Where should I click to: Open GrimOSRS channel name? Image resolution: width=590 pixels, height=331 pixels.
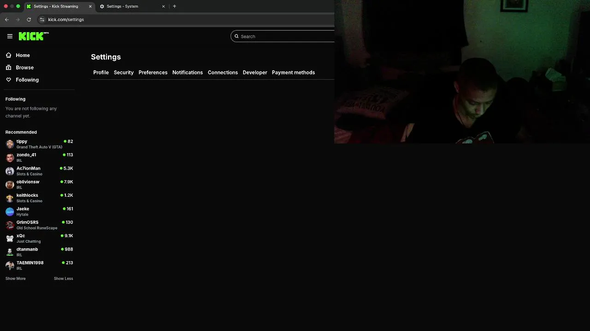click(x=28, y=222)
